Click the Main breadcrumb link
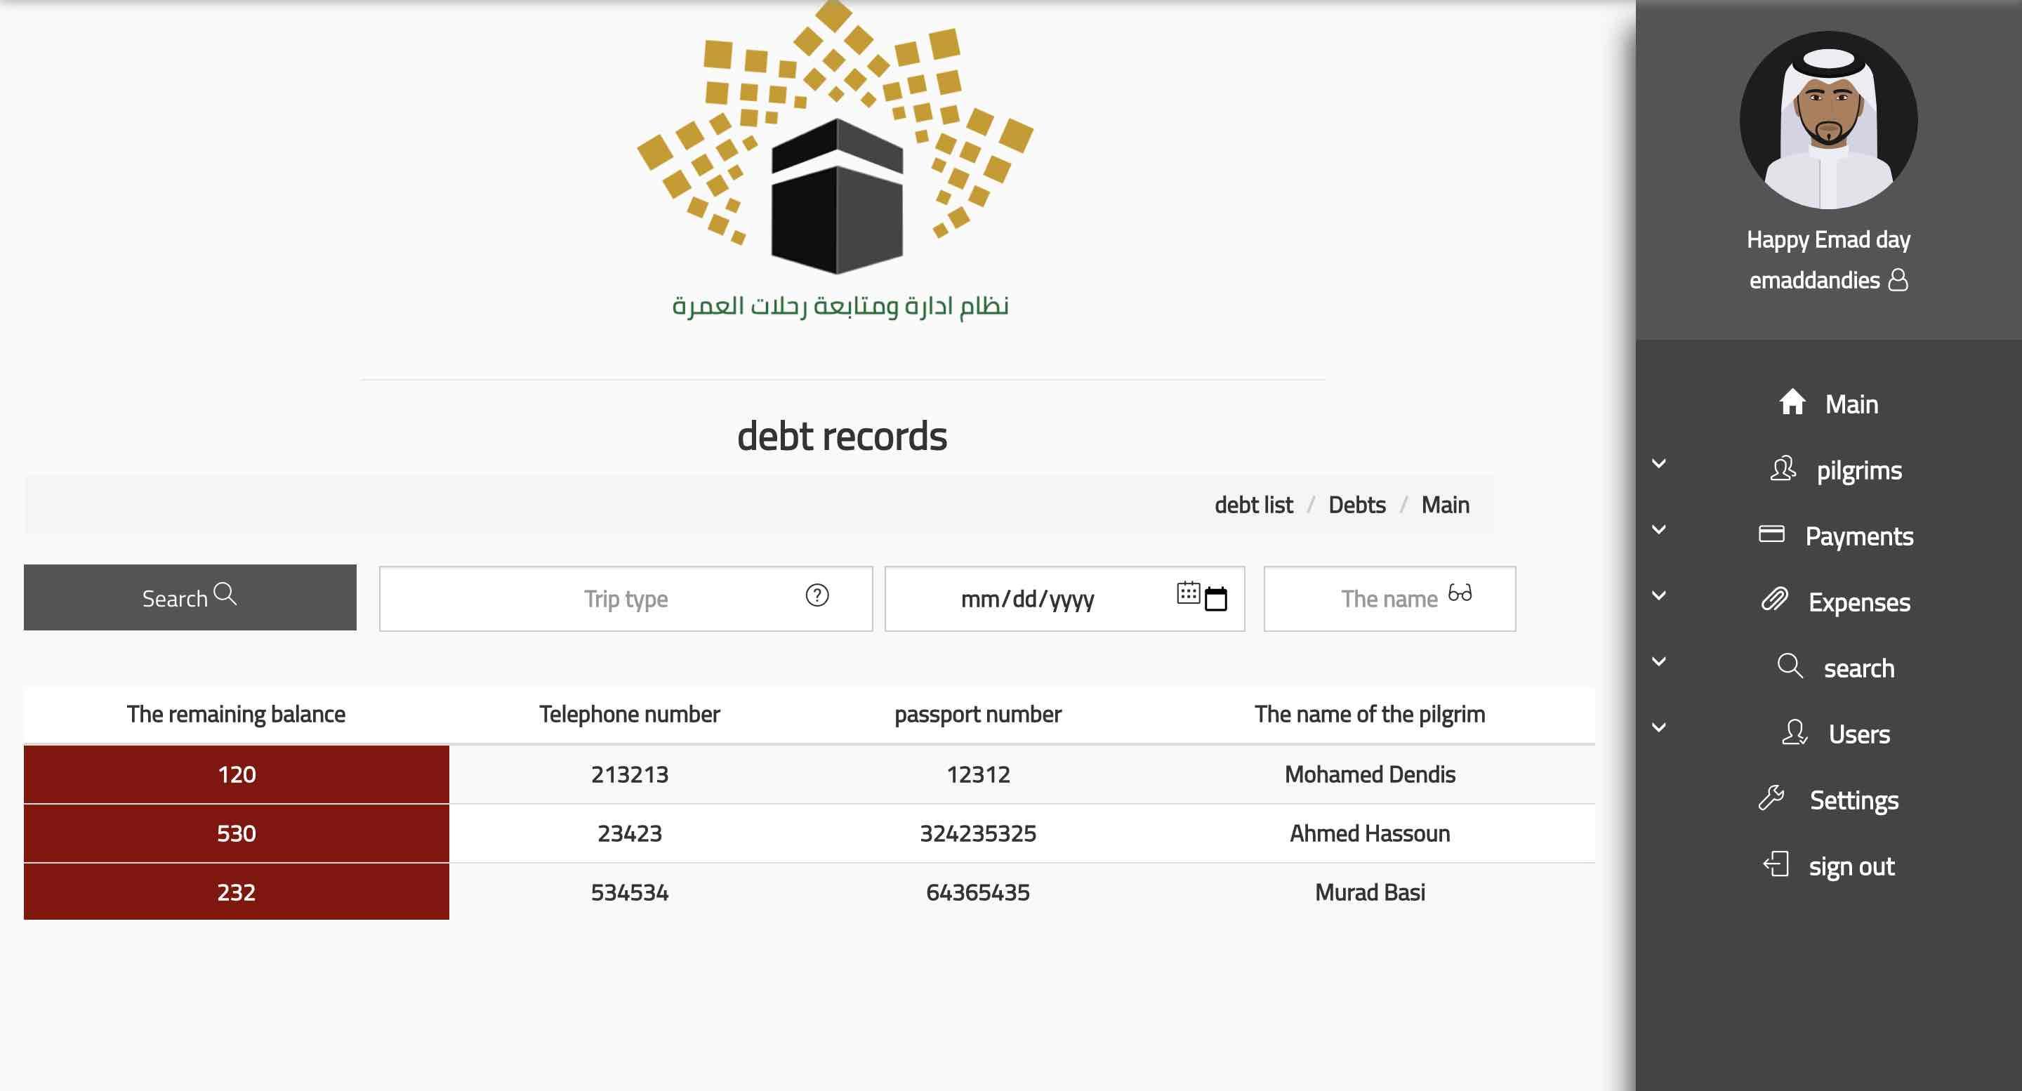 (1444, 505)
